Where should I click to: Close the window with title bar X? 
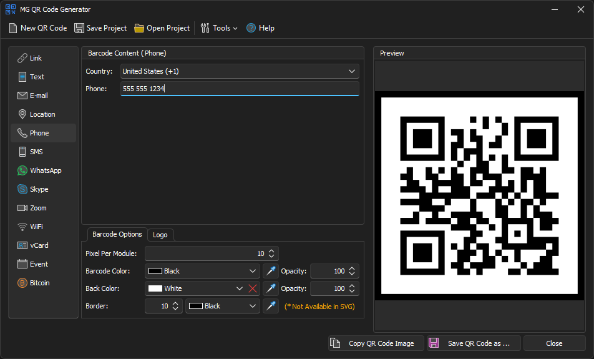581,9
